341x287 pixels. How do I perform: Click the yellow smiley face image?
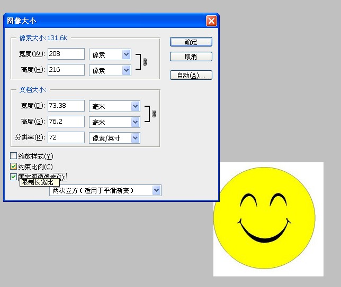point(264,218)
